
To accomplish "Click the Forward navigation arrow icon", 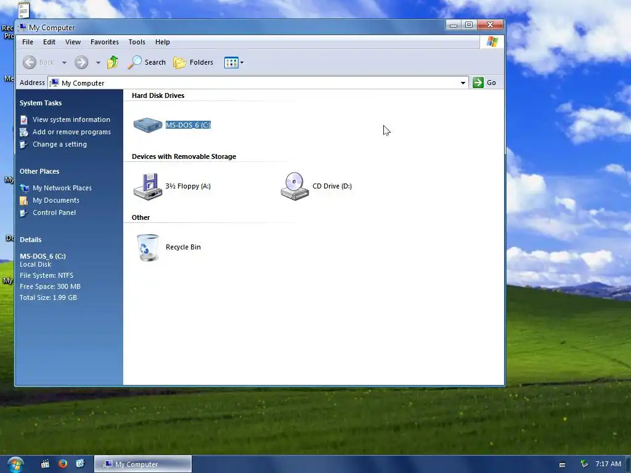I will (x=81, y=62).
